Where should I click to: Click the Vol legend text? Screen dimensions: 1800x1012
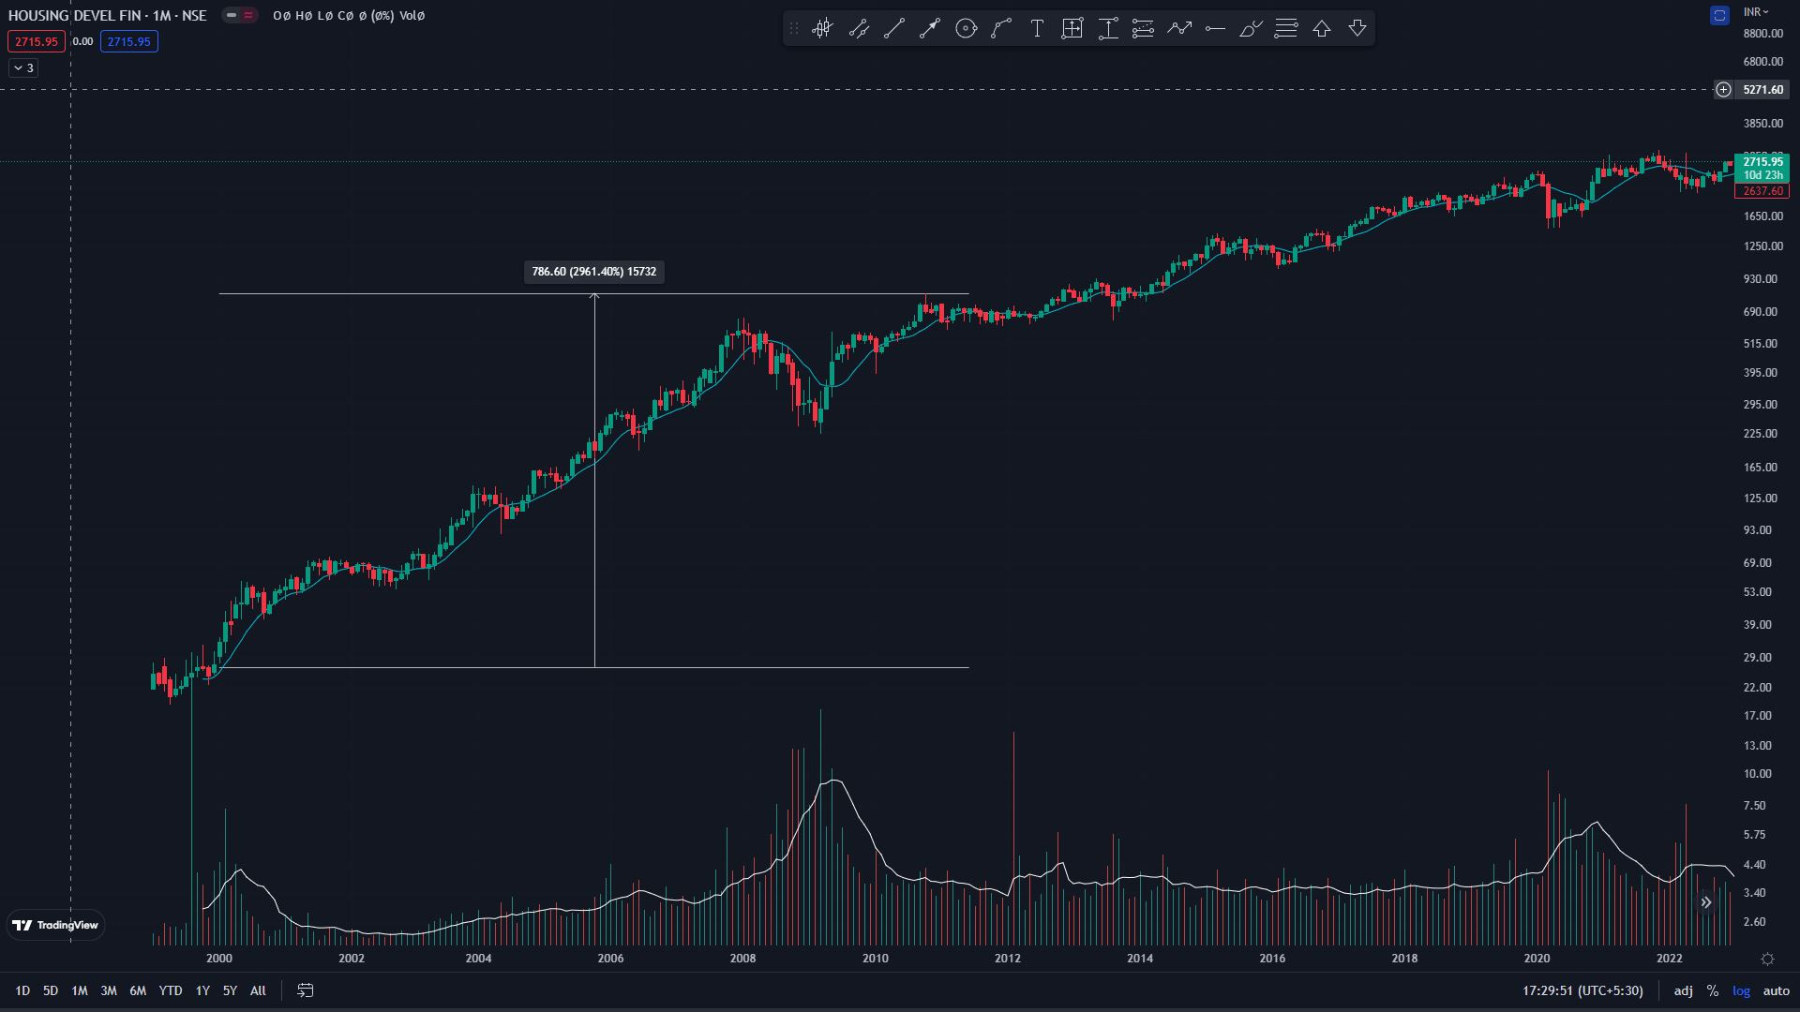pos(412,16)
